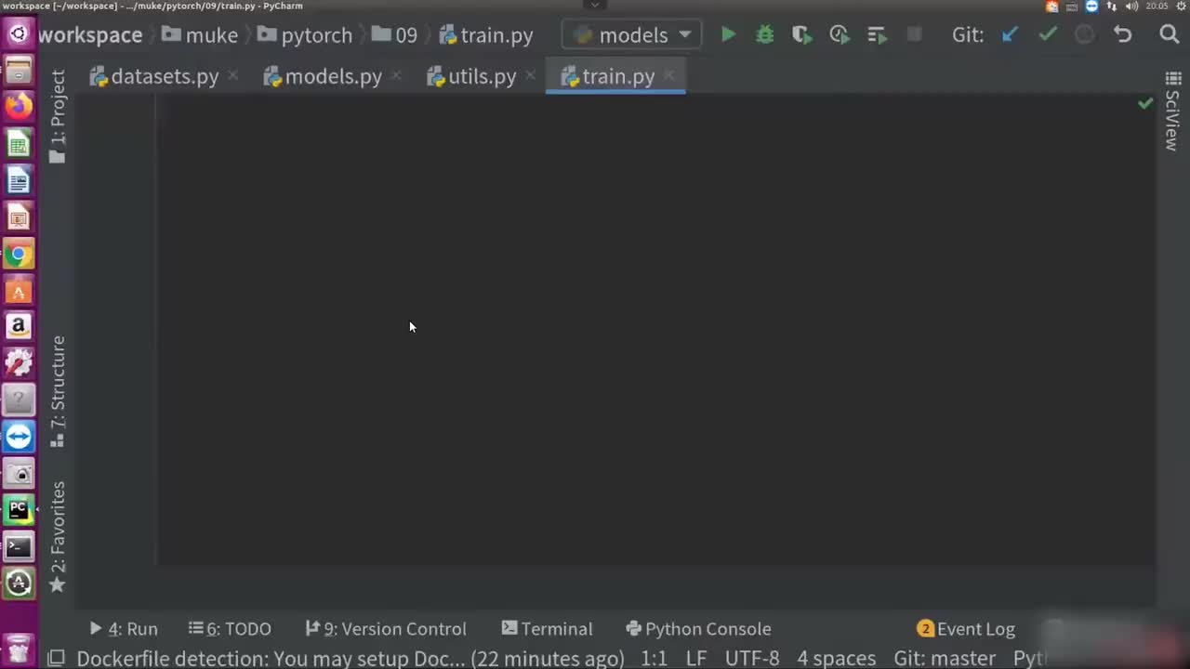Run with coverage using the shield icon
Viewport: 1190px width, 669px height.
(x=801, y=35)
